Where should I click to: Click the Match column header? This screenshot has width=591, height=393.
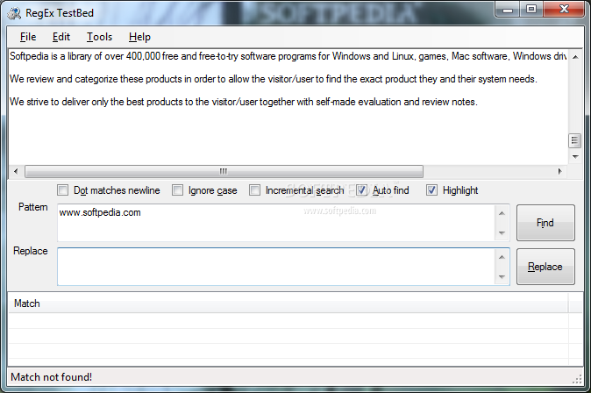pyautogui.click(x=288, y=304)
